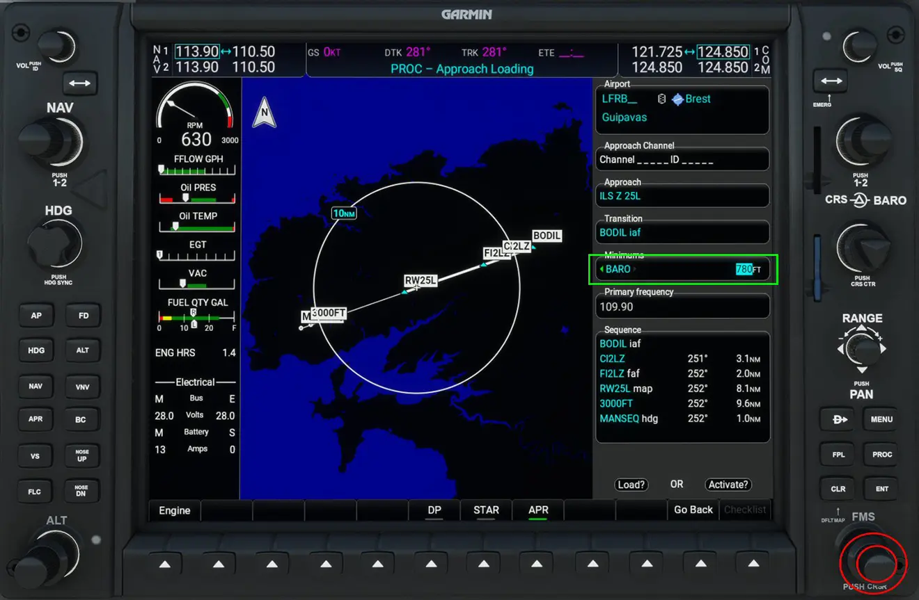
Task: Click the CLR key
Action: point(838,489)
